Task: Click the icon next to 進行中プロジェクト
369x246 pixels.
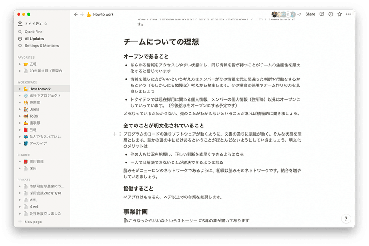Action: coord(26,96)
